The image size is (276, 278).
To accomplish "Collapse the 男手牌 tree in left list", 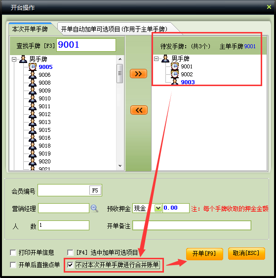I will pos(14,59).
